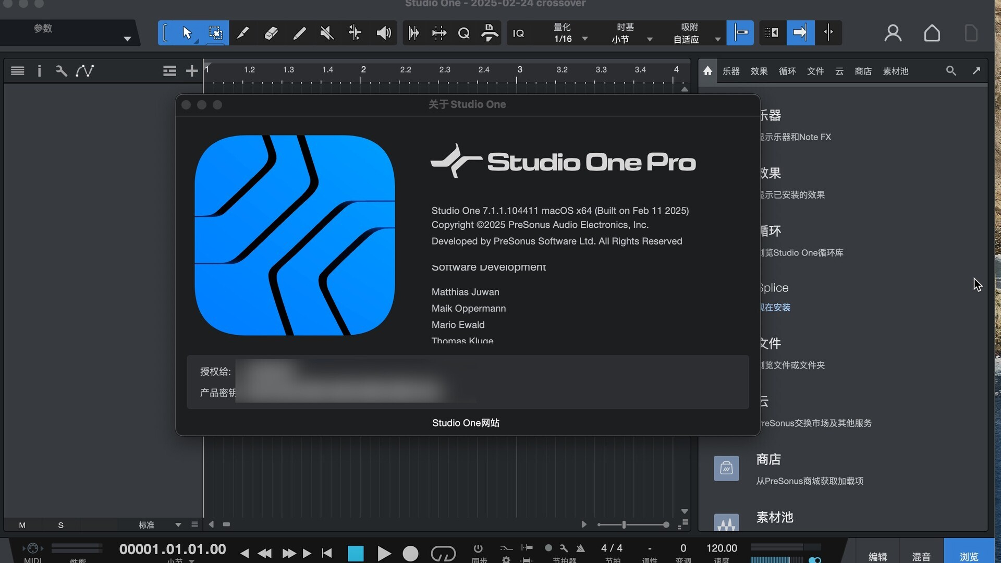The height and width of the screenshot is (563, 1001).
Task: Solo the track with the S button
Action: pos(60,525)
